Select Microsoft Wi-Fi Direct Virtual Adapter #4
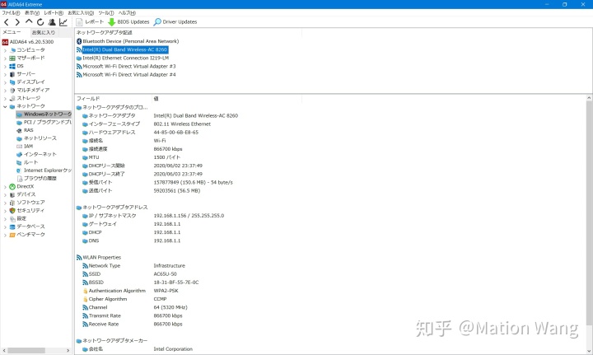The width and height of the screenshot is (593, 355). point(126,74)
